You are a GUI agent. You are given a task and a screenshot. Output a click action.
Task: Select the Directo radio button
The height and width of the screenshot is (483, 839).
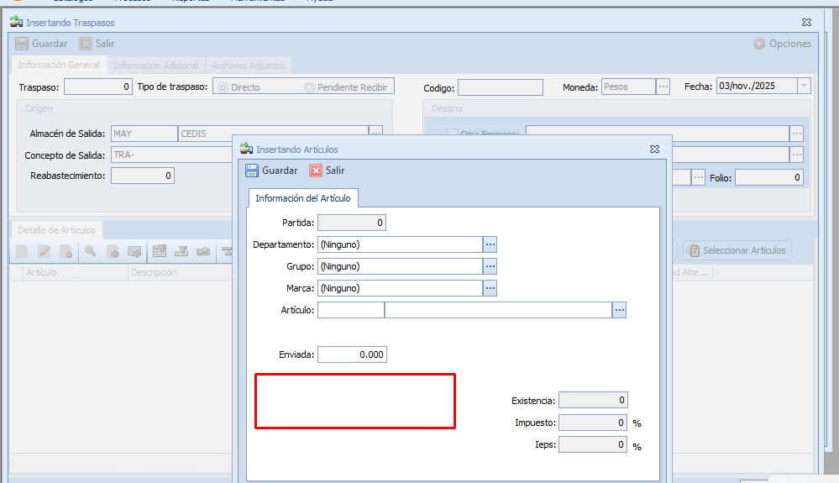tap(223, 87)
